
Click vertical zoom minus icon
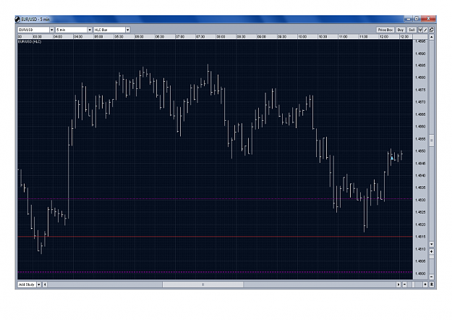[432, 277]
